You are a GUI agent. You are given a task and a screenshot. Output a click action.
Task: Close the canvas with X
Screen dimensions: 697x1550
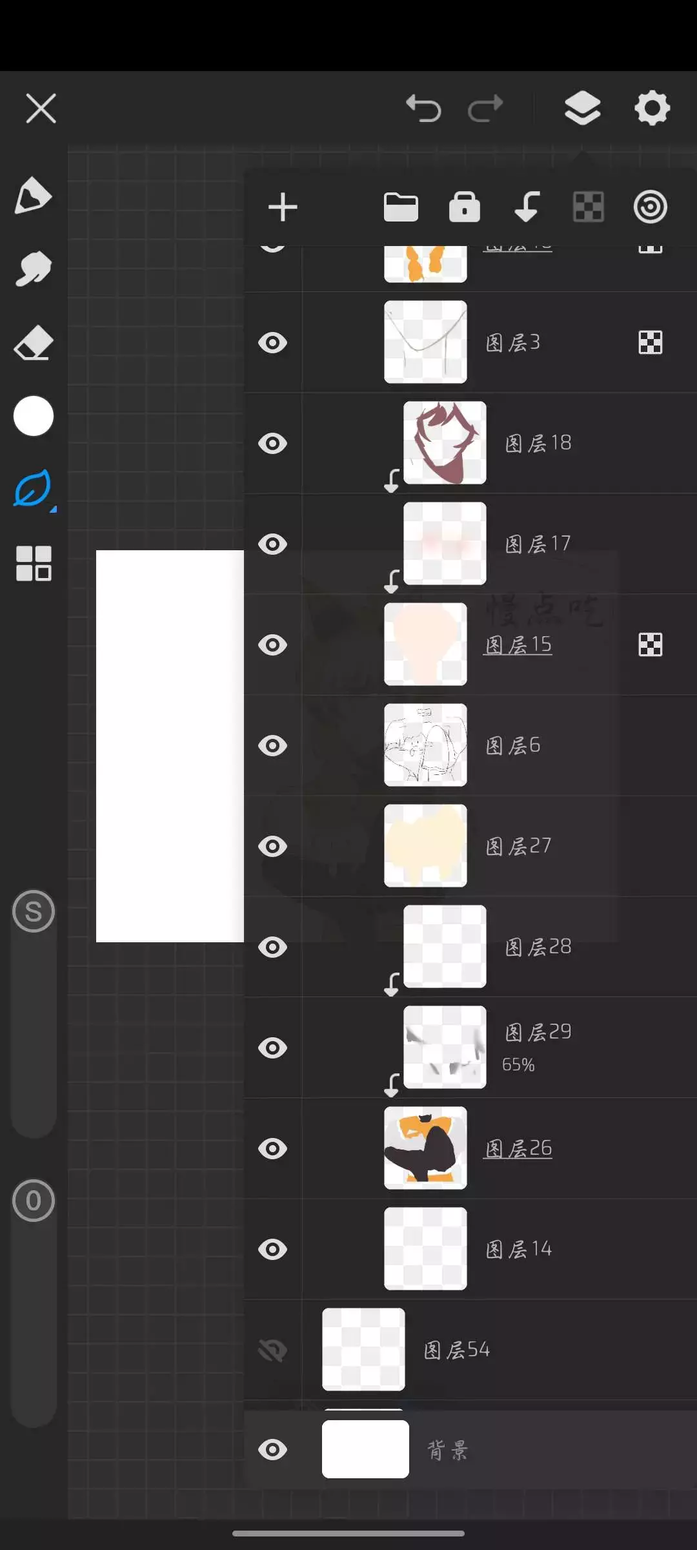pos(41,108)
